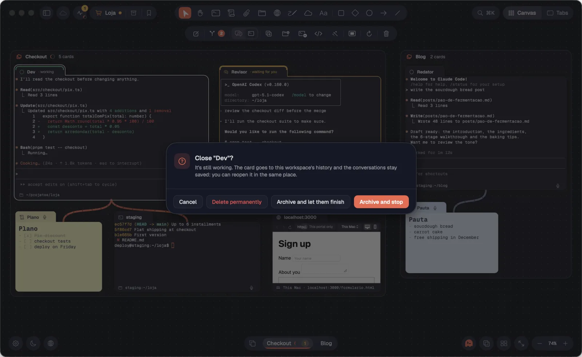This screenshot has height=357, width=582.
Task: Click the branch fork icon with badge 2
Action: coord(216,34)
